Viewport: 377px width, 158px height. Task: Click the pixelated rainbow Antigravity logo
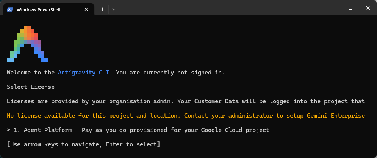pos(27,43)
